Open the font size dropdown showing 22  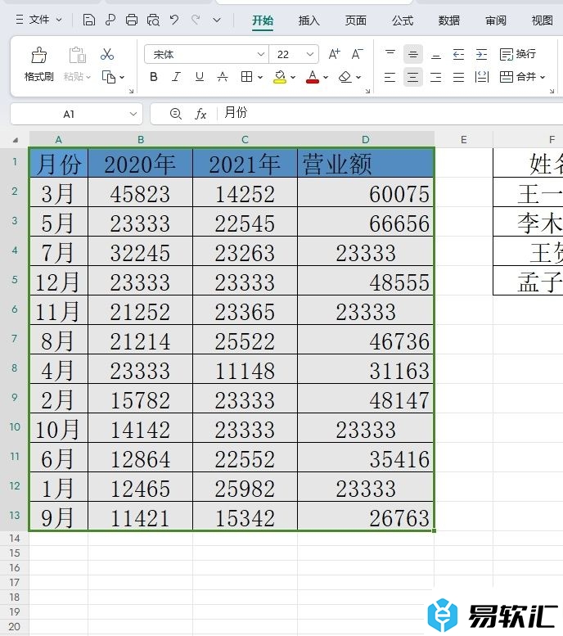tap(310, 54)
